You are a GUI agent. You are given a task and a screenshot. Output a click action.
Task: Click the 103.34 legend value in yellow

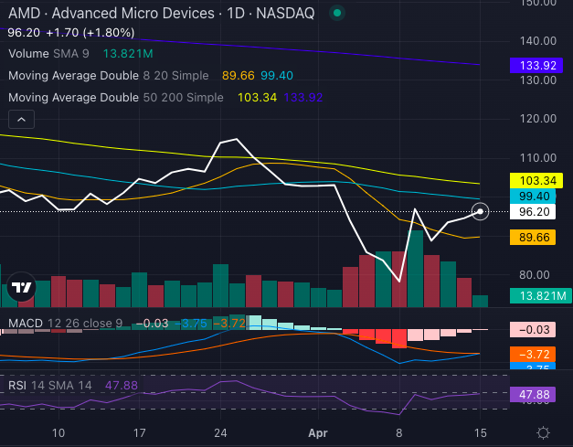pyautogui.click(x=258, y=98)
